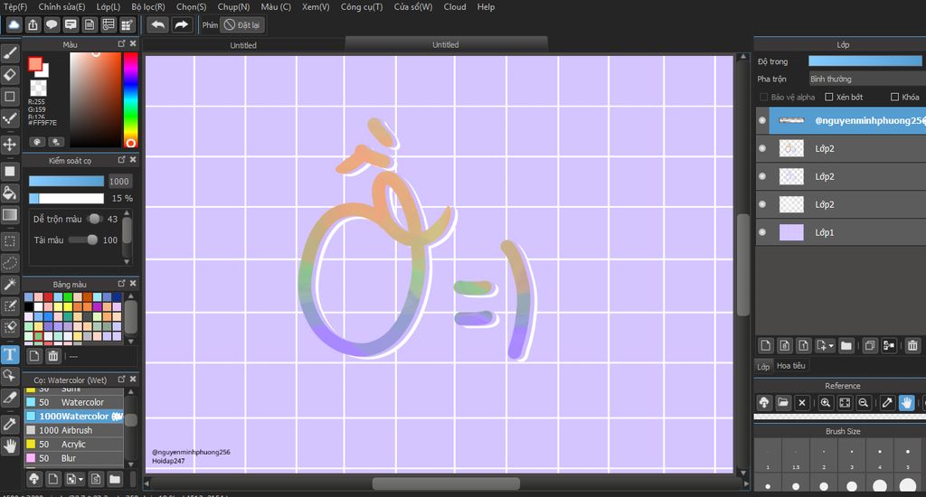The width and height of the screenshot is (926, 497).
Task: Delete the layer with trash icon in Lớp panel
Action: (912, 346)
